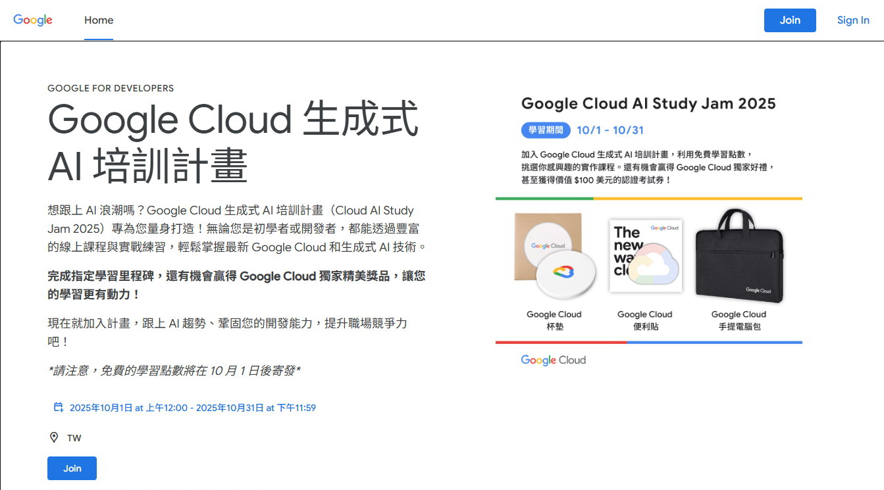The height and width of the screenshot is (490, 884).
Task: Click the heading Google Cloud 生成式 AI 培訓計畫
Action: click(233, 142)
